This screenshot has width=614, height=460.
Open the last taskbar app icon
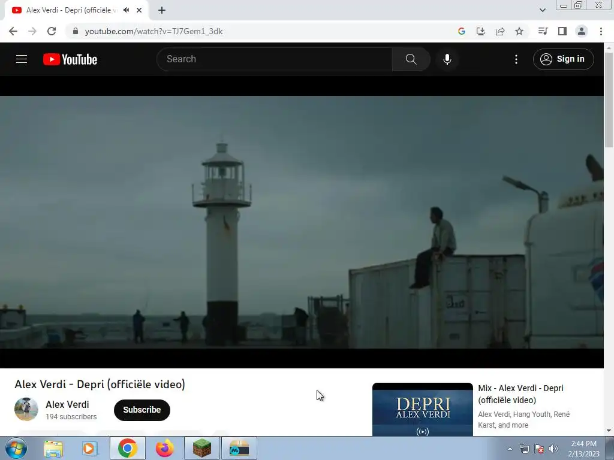coord(239,448)
